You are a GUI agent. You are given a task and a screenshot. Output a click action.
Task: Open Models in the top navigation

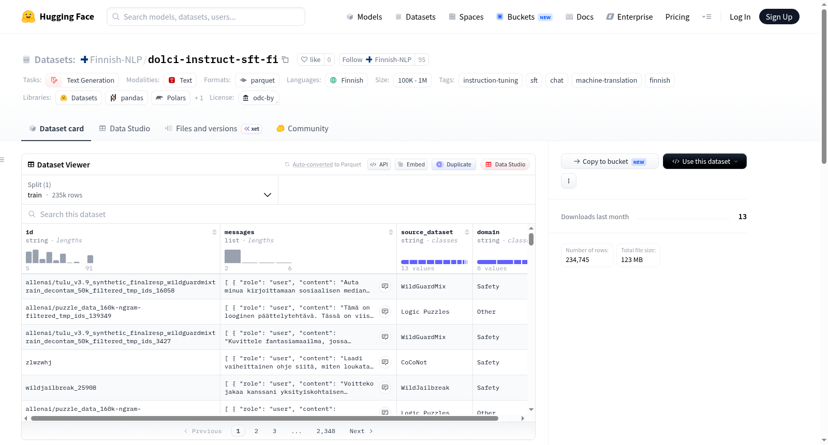click(364, 17)
